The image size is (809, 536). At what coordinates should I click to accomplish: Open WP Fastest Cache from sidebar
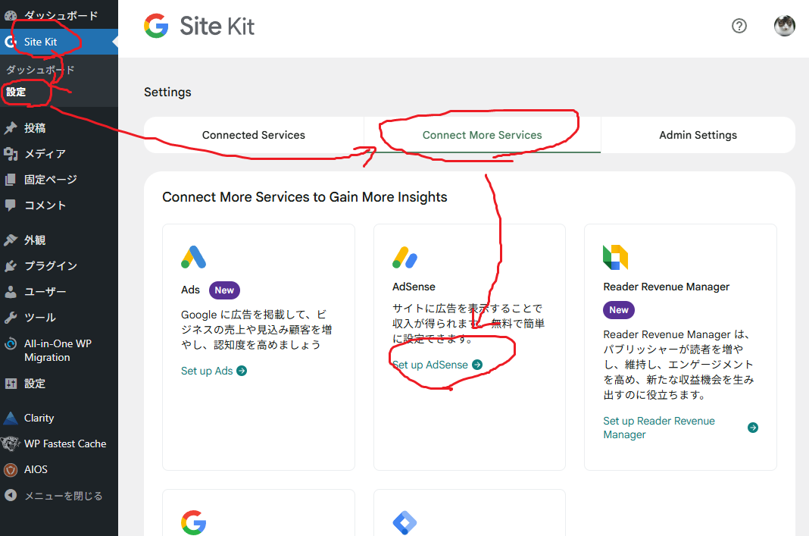(64, 444)
